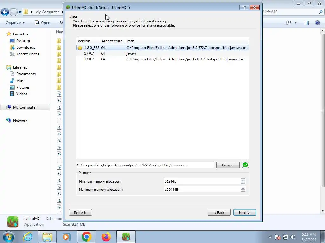Screen dimensions: 325x243
Task: Toggle the Explorer preview pane icon
Action: (x=306, y=23)
